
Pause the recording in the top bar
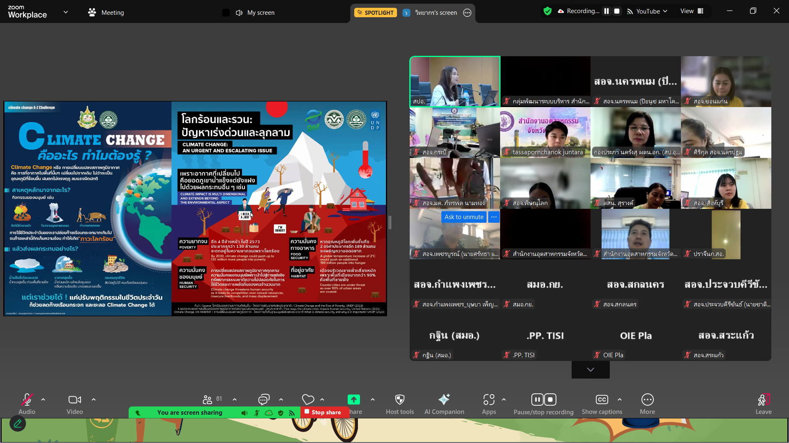pos(606,11)
